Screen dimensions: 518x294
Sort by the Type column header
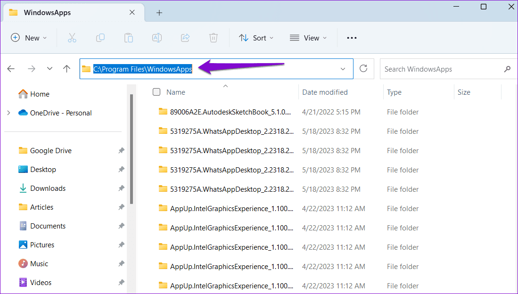394,92
